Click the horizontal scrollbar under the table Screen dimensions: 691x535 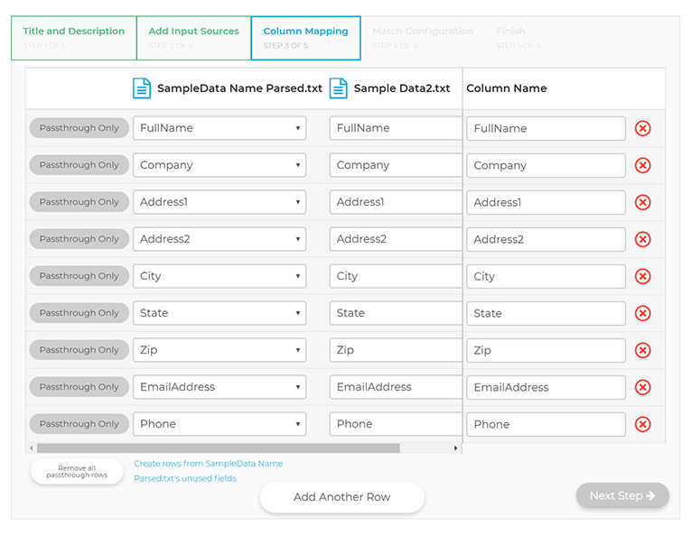(x=218, y=448)
